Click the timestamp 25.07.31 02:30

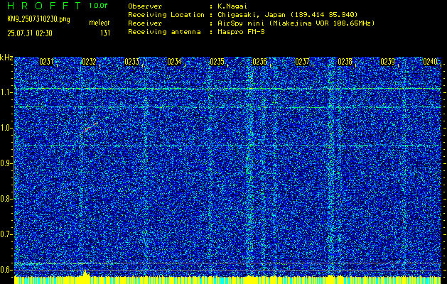click(x=30, y=33)
